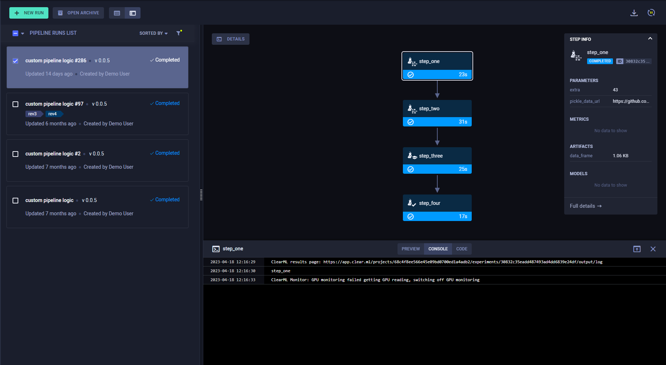Open the runs list filter icon
The height and width of the screenshot is (365, 666).
tap(179, 33)
